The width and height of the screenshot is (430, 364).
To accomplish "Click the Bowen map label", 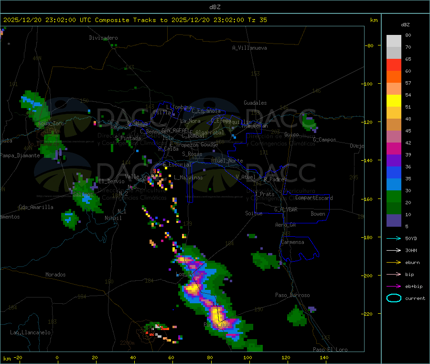I will [x=318, y=213].
